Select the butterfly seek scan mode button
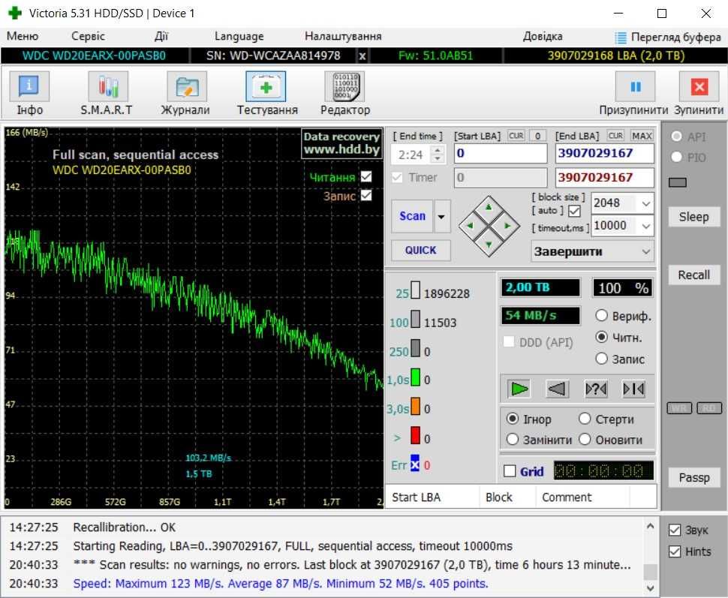This screenshot has width=728, height=598. coord(633,389)
